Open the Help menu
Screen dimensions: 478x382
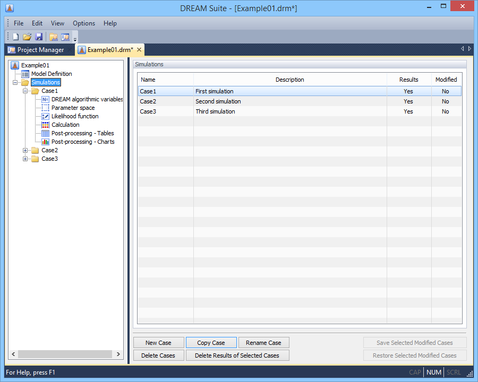coord(110,23)
